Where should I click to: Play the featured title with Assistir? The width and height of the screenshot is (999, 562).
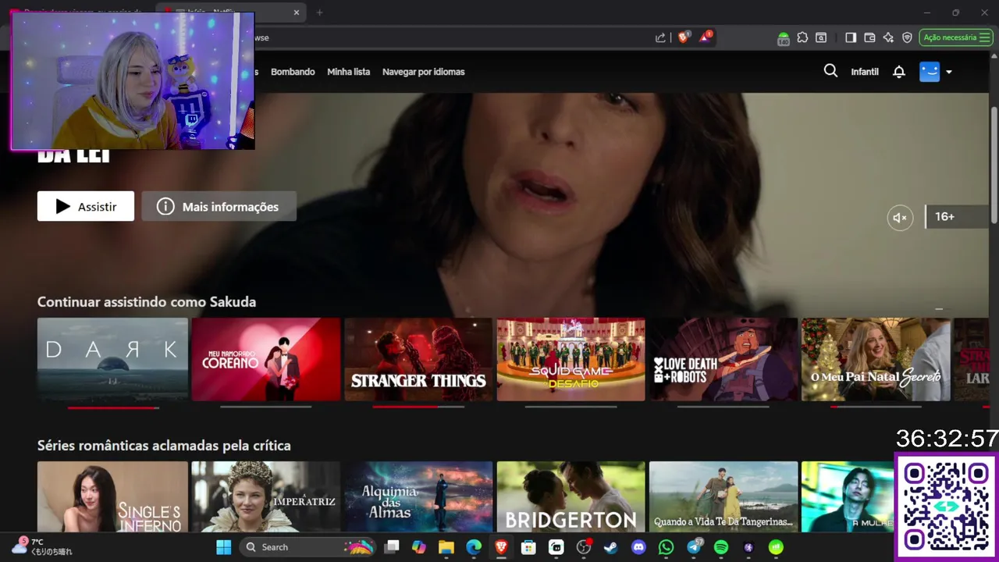tap(86, 206)
